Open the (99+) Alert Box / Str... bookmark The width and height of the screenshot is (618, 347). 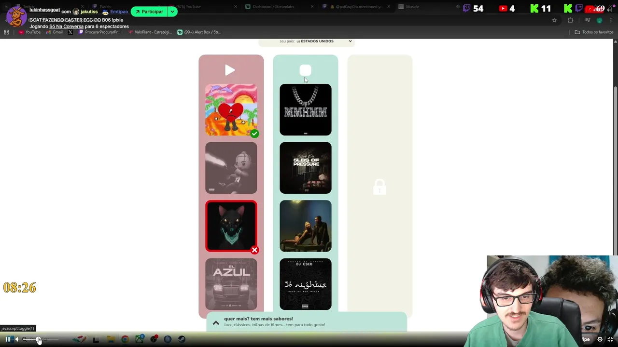(199, 32)
